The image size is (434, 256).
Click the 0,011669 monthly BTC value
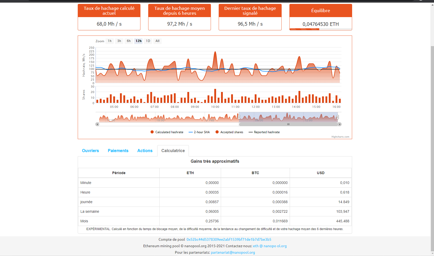tap(280, 221)
